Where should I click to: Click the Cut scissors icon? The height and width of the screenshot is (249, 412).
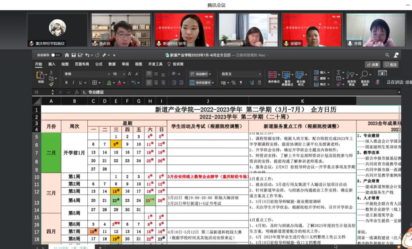[51, 73]
